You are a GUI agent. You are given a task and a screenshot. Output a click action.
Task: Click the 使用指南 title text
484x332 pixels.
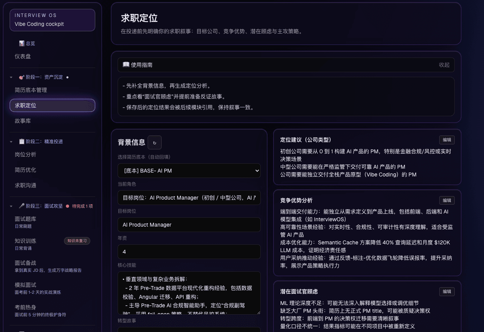tap(142, 65)
